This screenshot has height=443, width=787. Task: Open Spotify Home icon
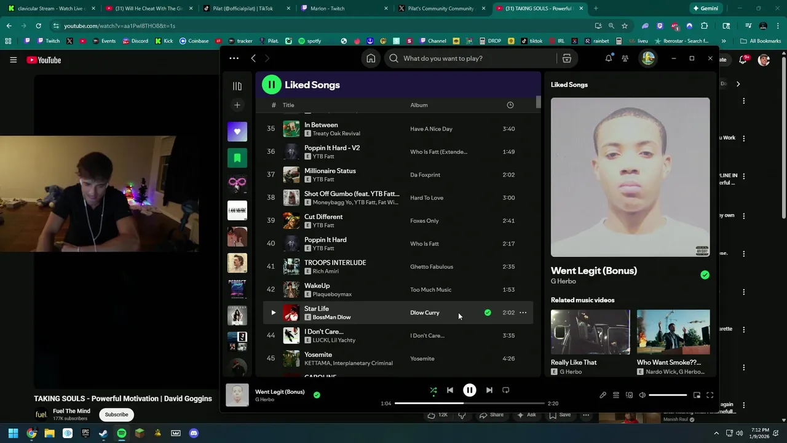[371, 58]
